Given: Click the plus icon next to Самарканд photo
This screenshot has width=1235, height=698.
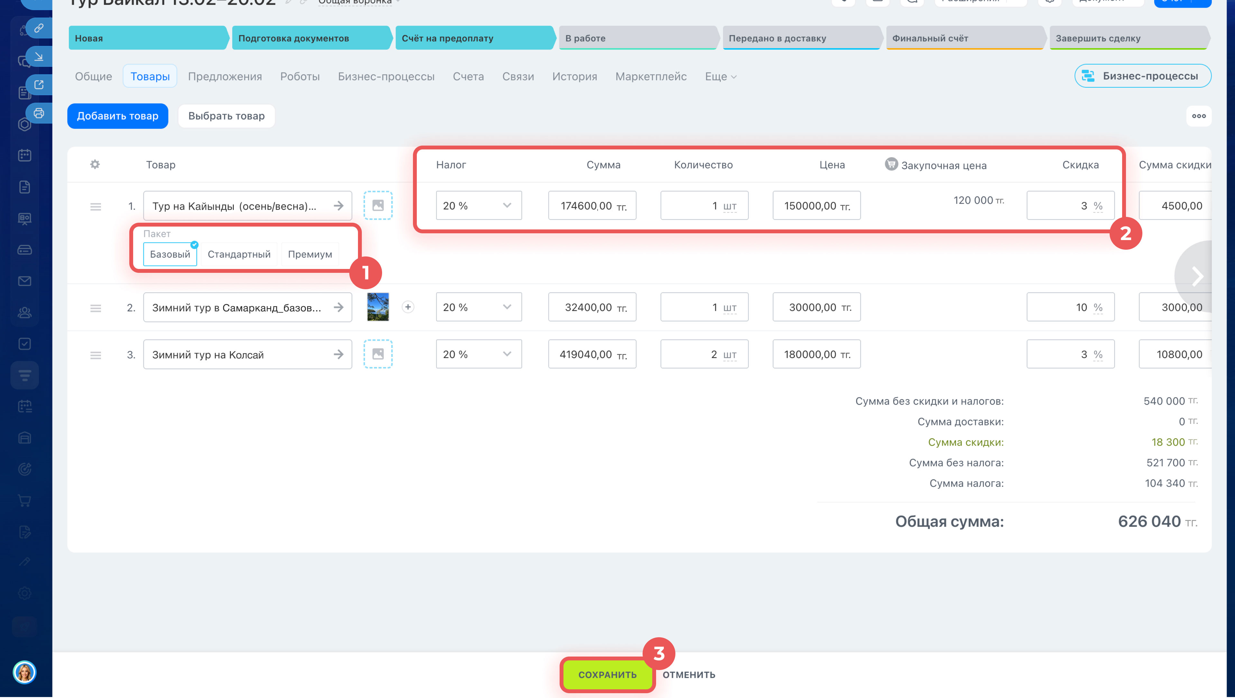Looking at the screenshot, I should [408, 307].
